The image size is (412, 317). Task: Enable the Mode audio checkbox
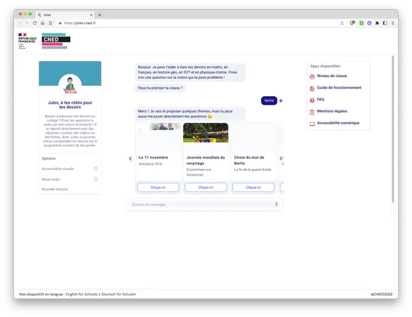click(x=96, y=179)
